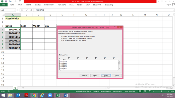Image resolution: width=182 pixels, height=104 pixels.
Task: Click Cancel in the wizard dialog
Action: [84, 76]
